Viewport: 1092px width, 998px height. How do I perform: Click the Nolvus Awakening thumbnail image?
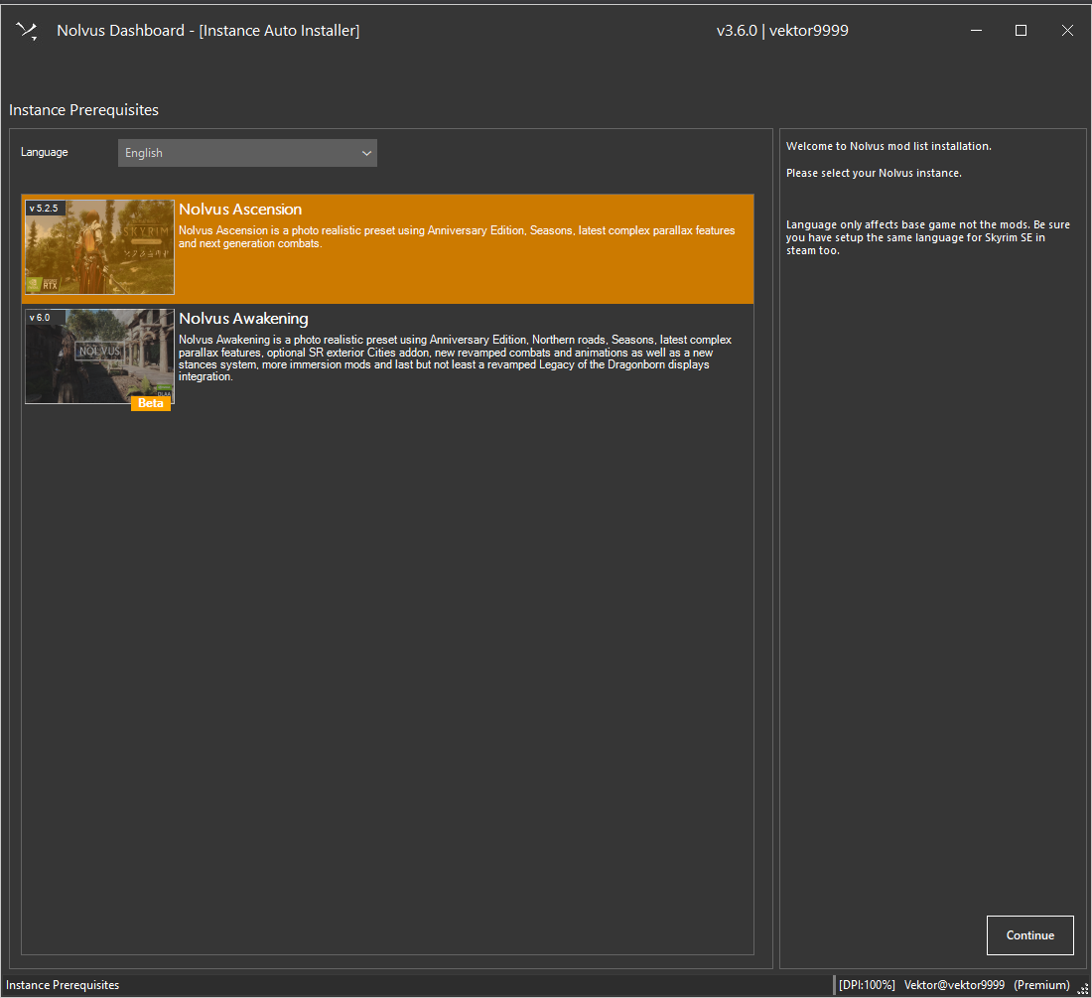pyautogui.click(x=99, y=356)
